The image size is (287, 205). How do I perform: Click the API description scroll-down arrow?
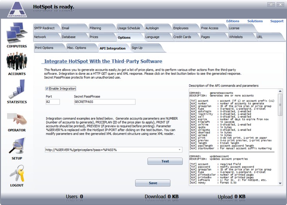tap(280, 183)
